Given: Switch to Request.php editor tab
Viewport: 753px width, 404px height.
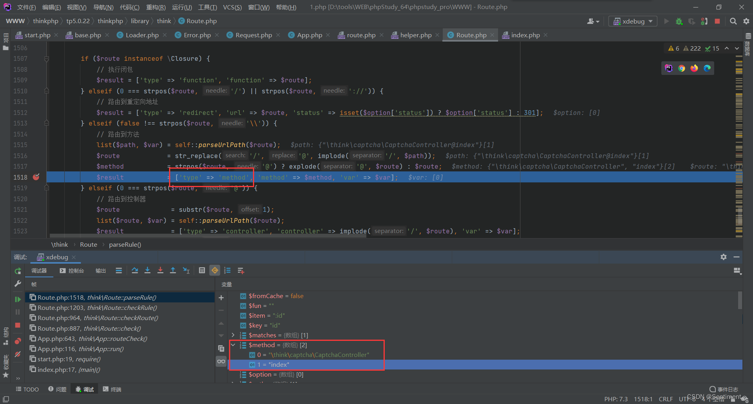Looking at the screenshot, I should point(253,35).
